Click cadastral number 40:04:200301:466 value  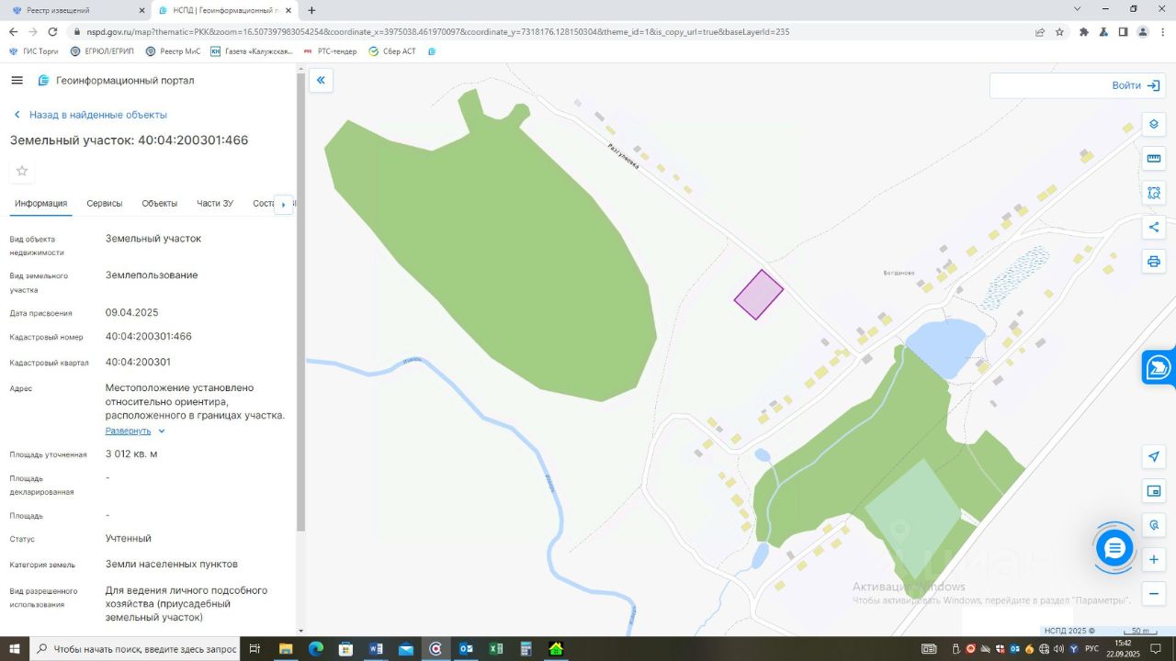coord(149,336)
